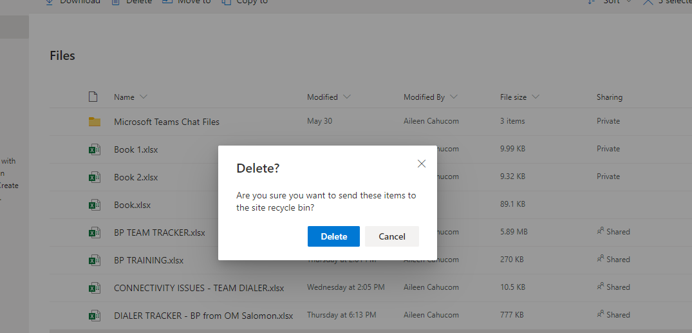Click the Excel icon beside Book 1.xlsx

(x=95, y=149)
